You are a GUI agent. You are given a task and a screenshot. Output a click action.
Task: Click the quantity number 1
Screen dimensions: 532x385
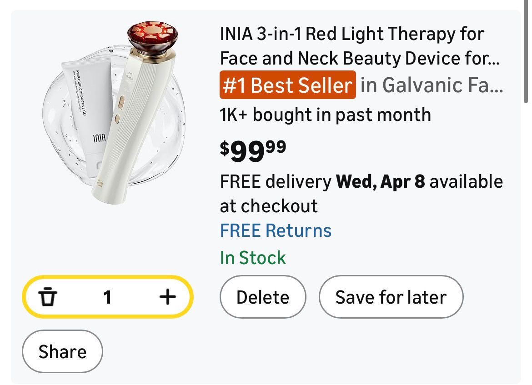(107, 297)
